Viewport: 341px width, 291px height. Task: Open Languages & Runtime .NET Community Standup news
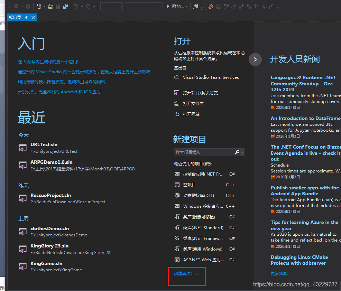point(303,83)
